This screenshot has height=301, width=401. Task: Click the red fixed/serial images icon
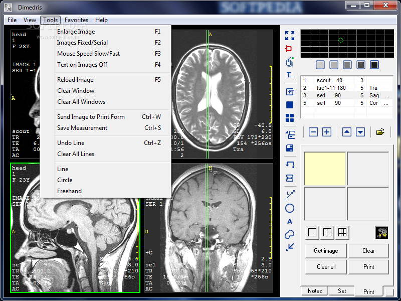(x=289, y=49)
